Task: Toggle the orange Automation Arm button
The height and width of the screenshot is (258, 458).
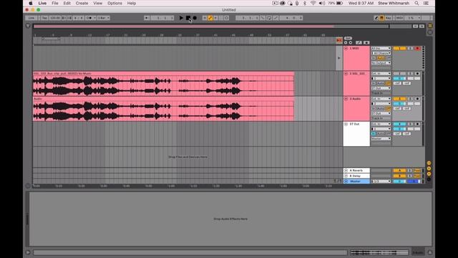Action: [x=210, y=18]
